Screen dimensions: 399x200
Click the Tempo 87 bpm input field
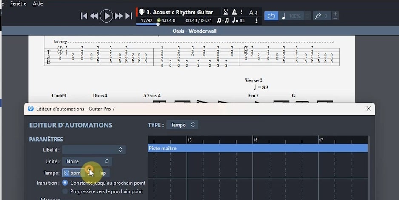(x=74, y=173)
